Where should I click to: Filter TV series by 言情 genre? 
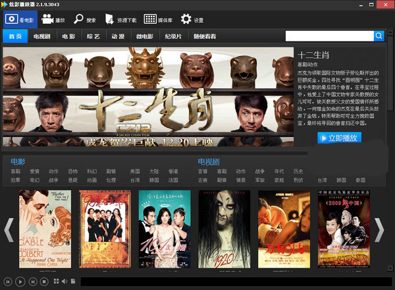(x=203, y=171)
